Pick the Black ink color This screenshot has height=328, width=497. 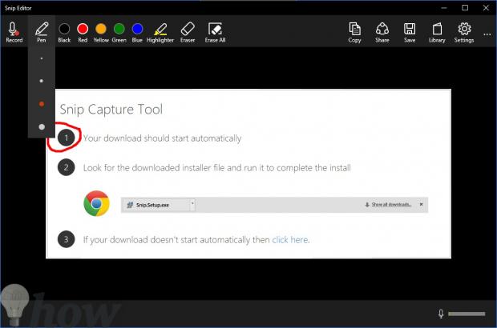click(64, 29)
